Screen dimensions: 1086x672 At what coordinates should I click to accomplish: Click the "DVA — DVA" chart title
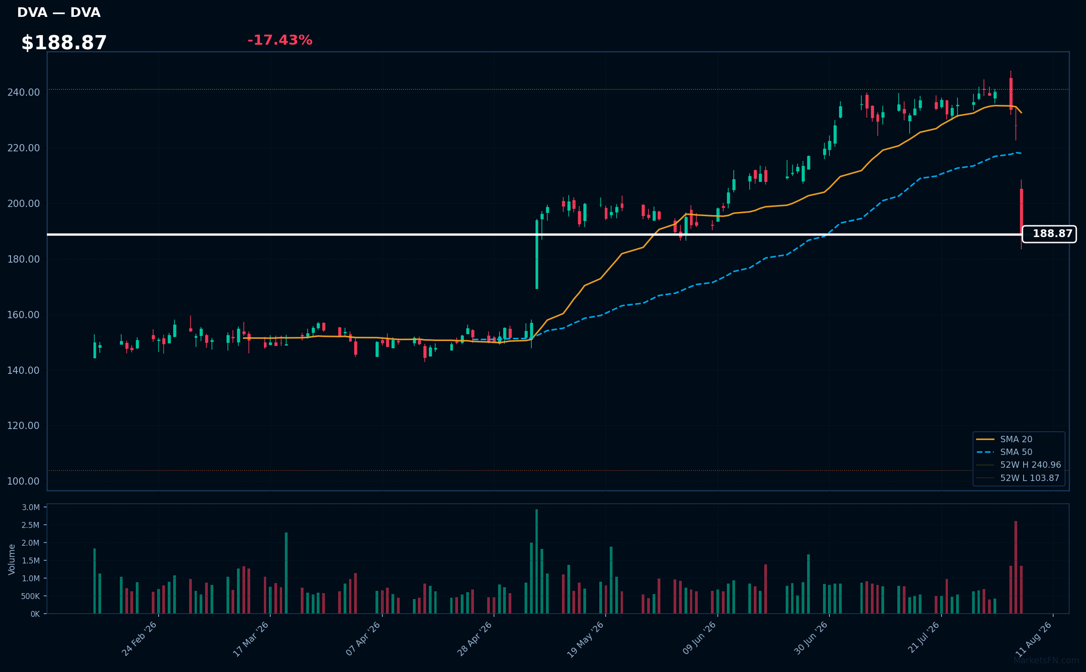(x=59, y=12)
